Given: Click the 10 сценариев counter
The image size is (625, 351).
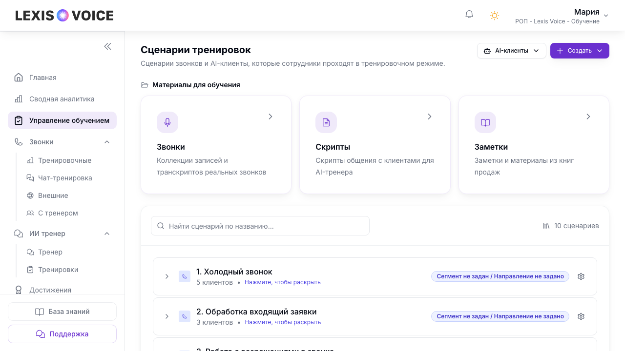Looking at the screenshot, I should tap(571, 226).
